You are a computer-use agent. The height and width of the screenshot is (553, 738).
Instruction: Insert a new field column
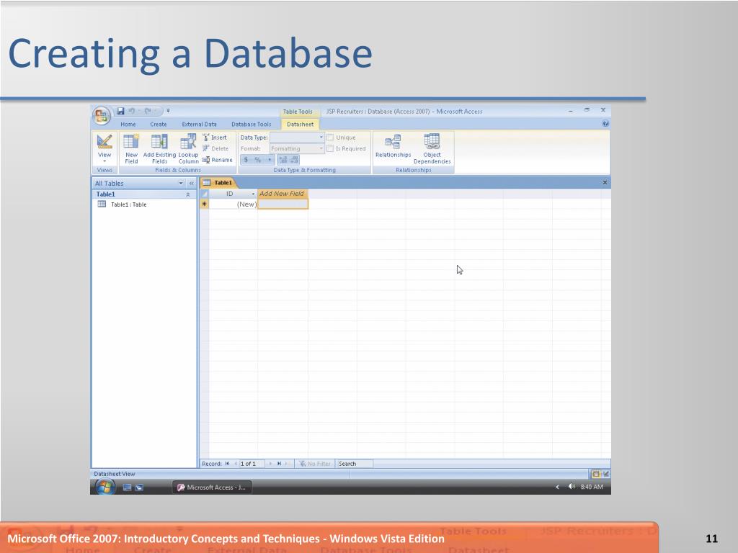[215, 138]
